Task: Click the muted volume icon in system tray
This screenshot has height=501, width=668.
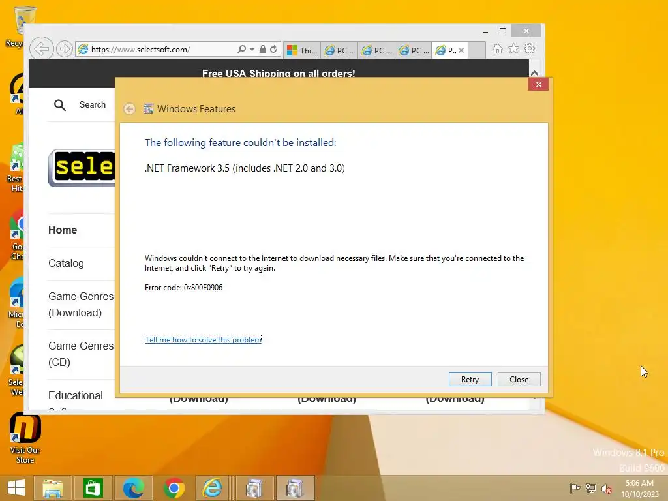Action: pyautogui.click(x=607, y=489)
